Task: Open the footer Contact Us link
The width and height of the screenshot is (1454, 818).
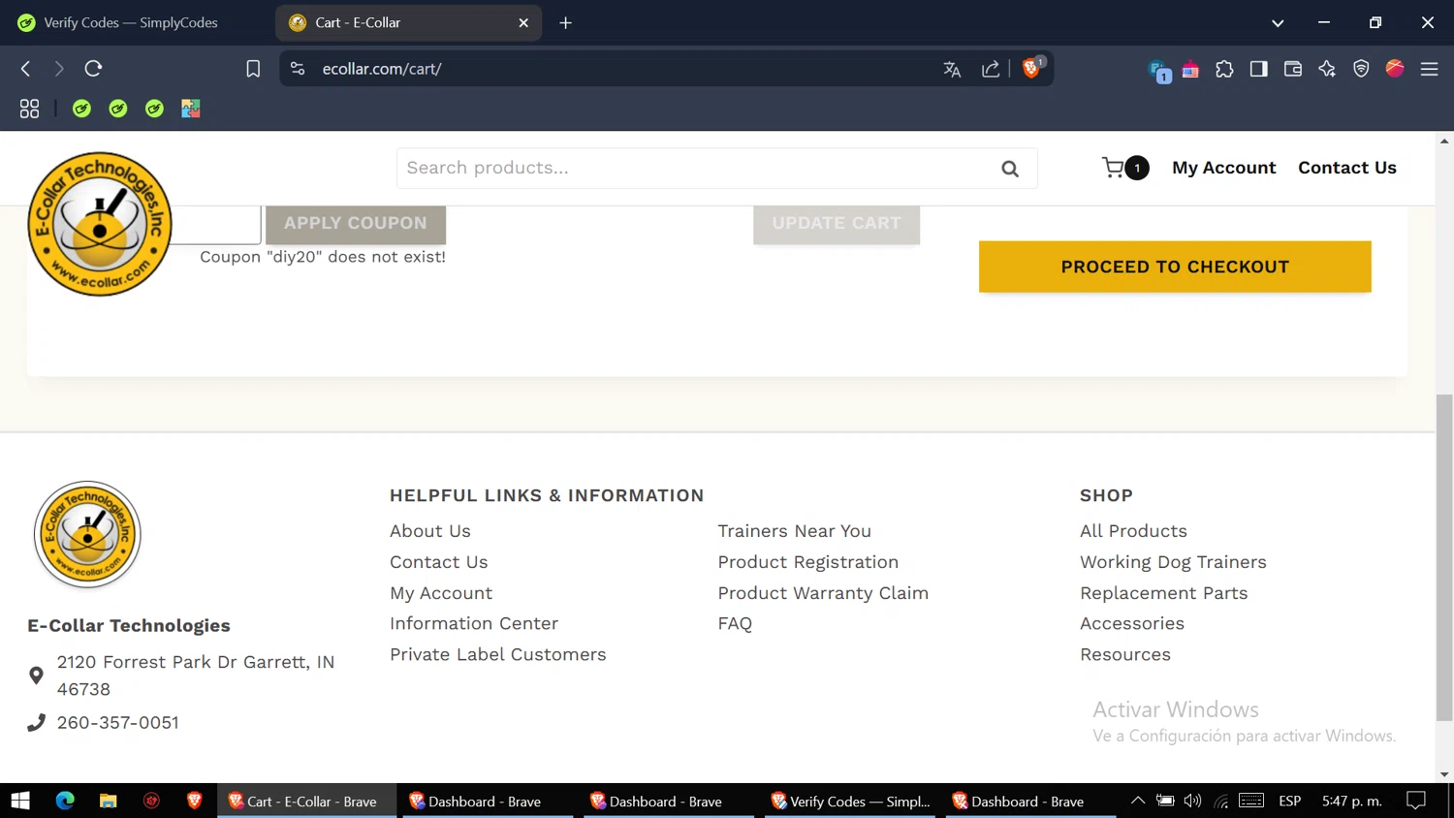Action: pos(438,562)
